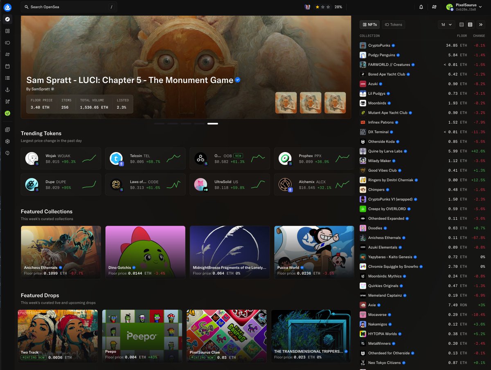
Task: Open the MidnightBreeze featured collection card
Action: pyautogui.click(x=230, y=252)
